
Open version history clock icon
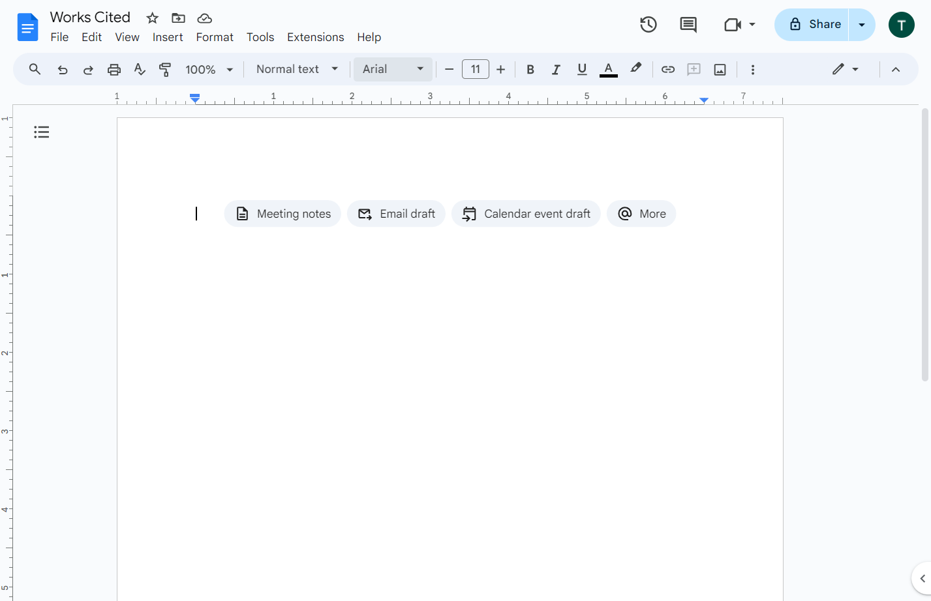tap(648, 25)
